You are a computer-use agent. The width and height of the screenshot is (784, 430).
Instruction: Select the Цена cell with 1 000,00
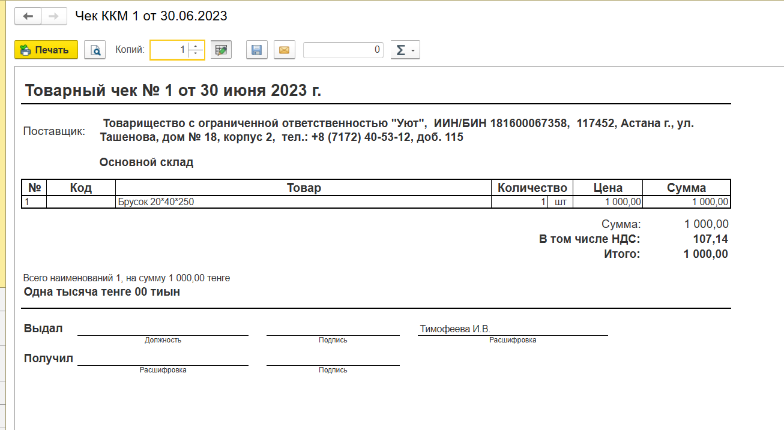pyautogui.click(x=608, y=202)
